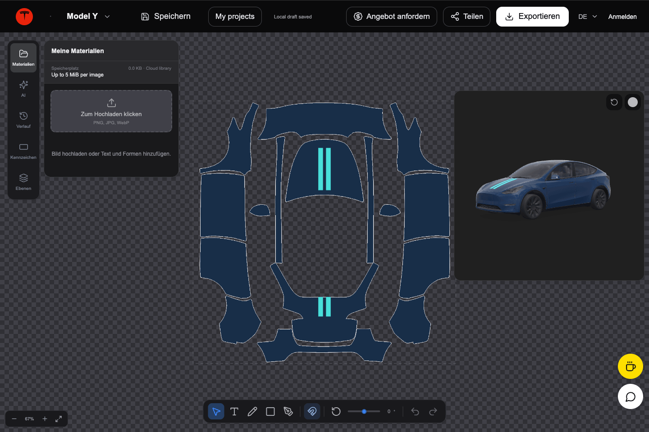
Task: Click the yellow coffee cup button
Action: 631,366
